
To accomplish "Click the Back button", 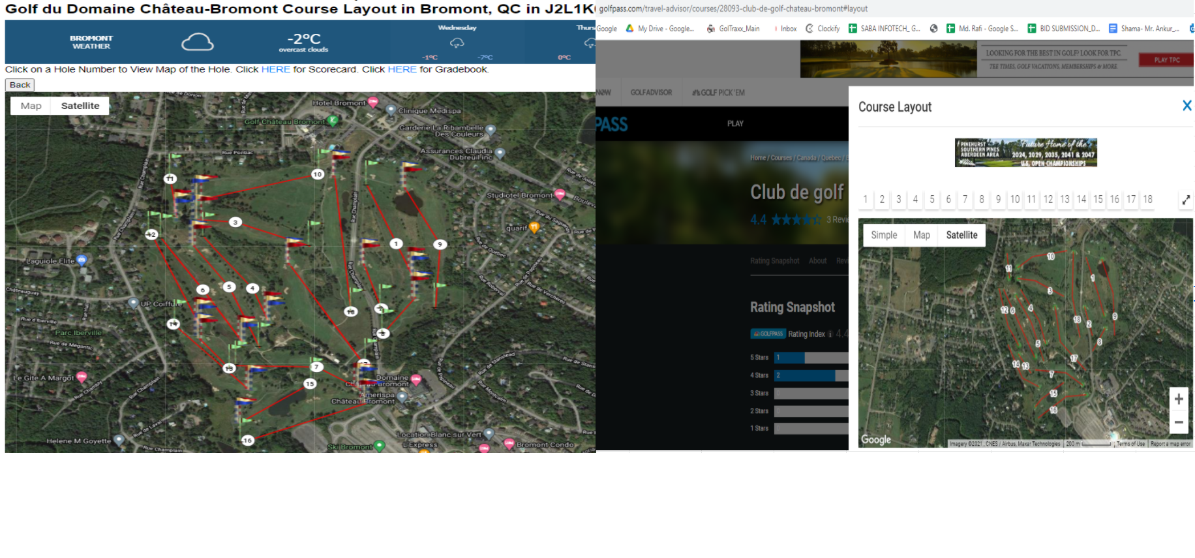I will 20,85.
